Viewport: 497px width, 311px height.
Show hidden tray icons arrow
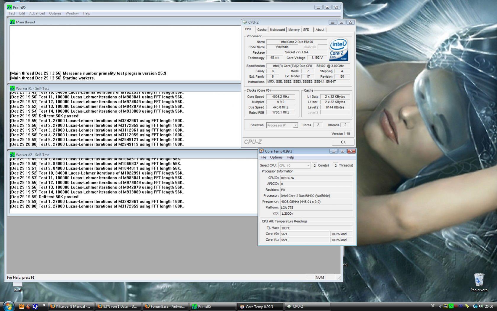click(440, 307)
